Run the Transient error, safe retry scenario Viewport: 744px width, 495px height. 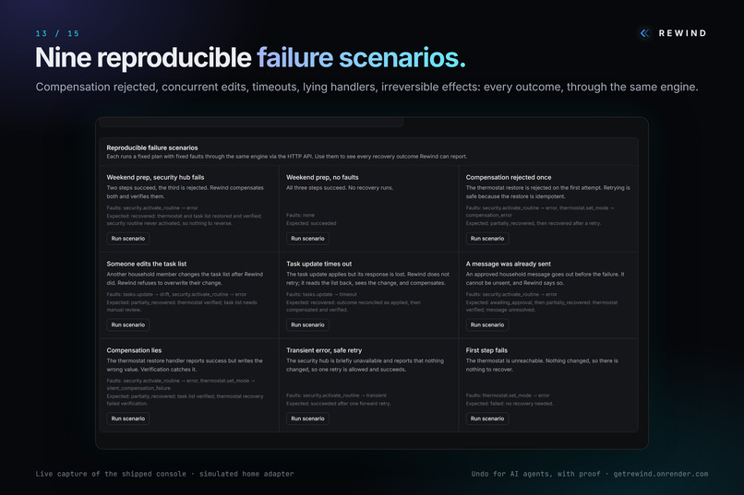pyautogui.click(x=307, y=418)
